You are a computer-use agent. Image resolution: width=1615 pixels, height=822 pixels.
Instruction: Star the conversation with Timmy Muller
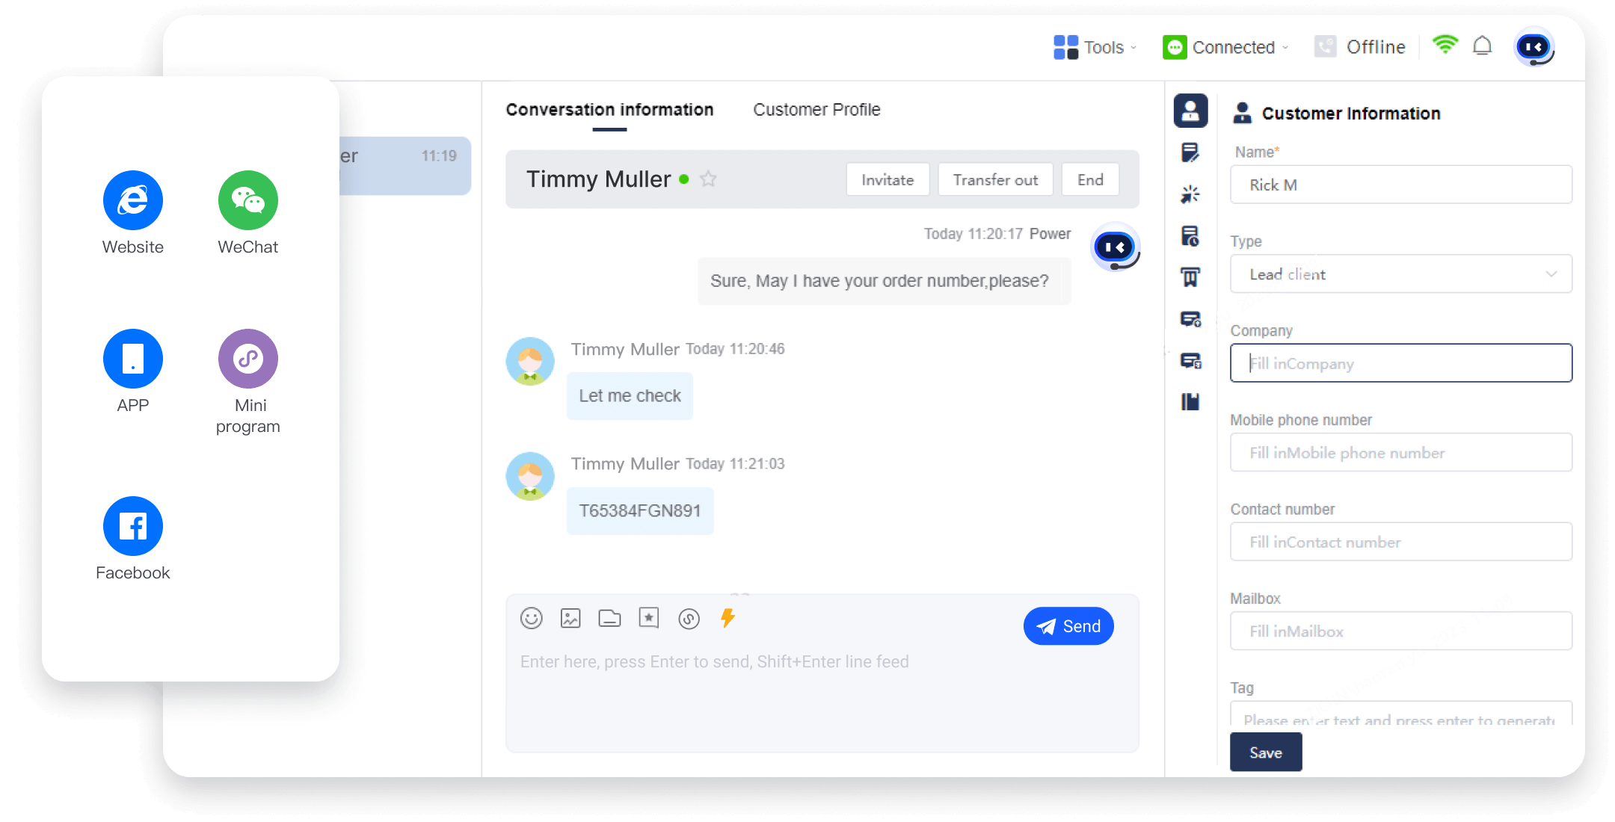707,179
